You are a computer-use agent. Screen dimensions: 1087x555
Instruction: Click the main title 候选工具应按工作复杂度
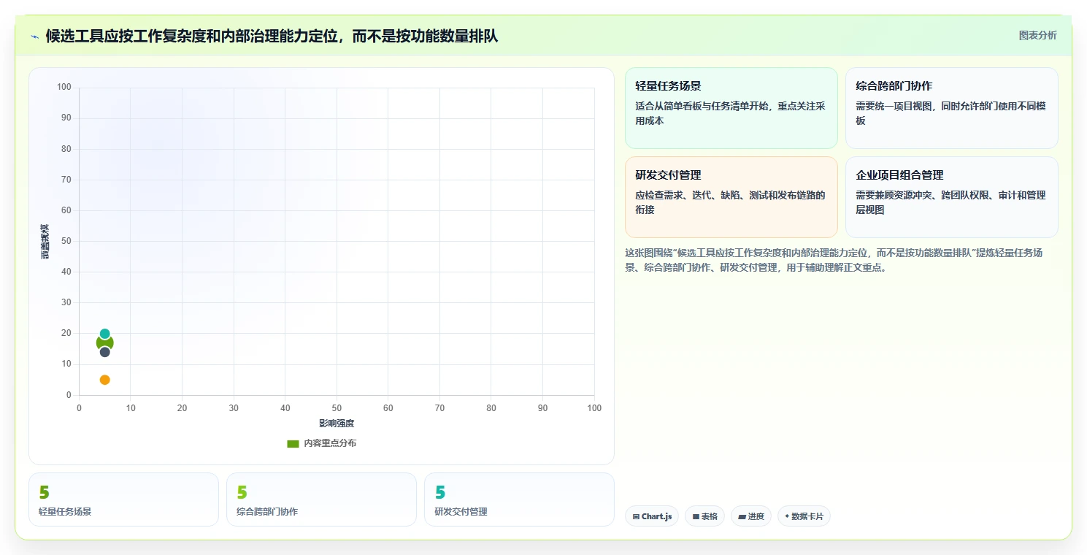272,36
